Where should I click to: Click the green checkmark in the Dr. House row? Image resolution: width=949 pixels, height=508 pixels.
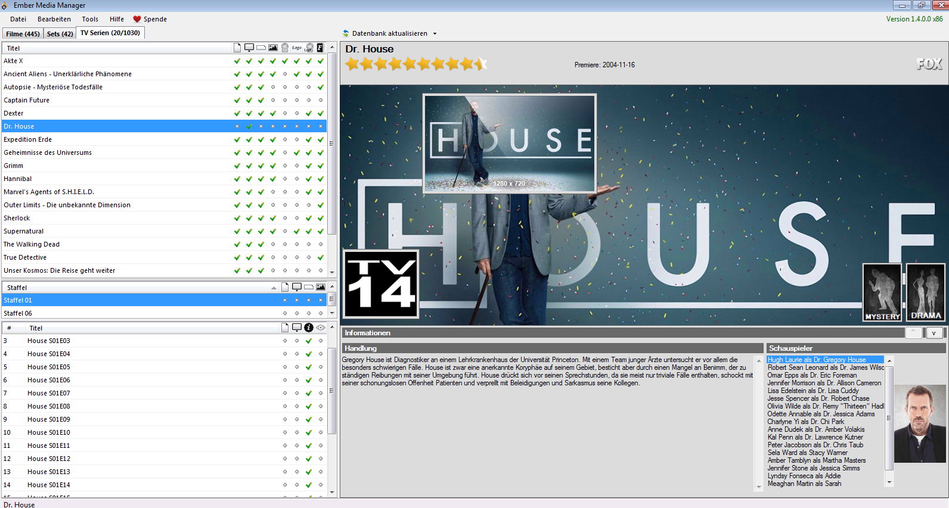[x=249, y=126]
